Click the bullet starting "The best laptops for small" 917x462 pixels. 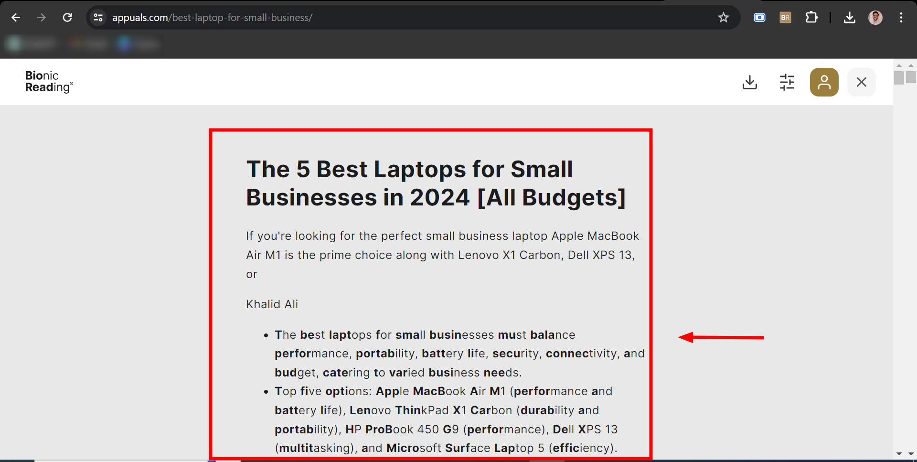[x=459, y=354]
